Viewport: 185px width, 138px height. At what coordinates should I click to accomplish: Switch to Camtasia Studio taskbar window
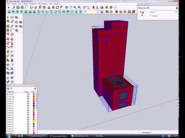pos(81,136)
